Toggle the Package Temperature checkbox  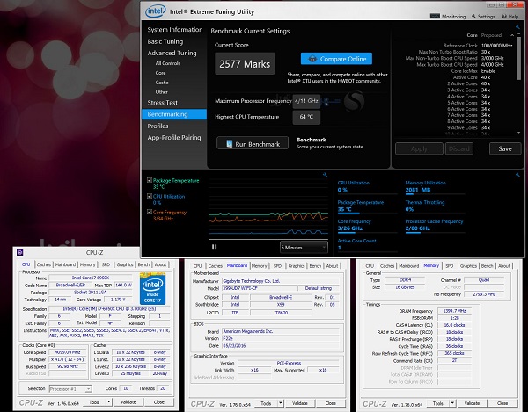(x=150, y=180)
